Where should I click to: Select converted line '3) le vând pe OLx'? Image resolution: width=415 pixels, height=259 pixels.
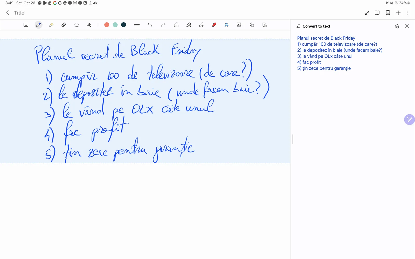(325, 56)
